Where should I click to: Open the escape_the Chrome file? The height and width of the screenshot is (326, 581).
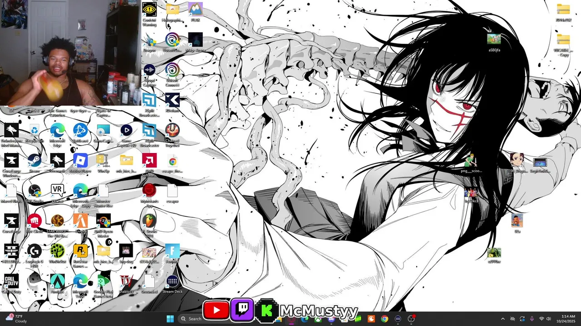coord(172,163)
